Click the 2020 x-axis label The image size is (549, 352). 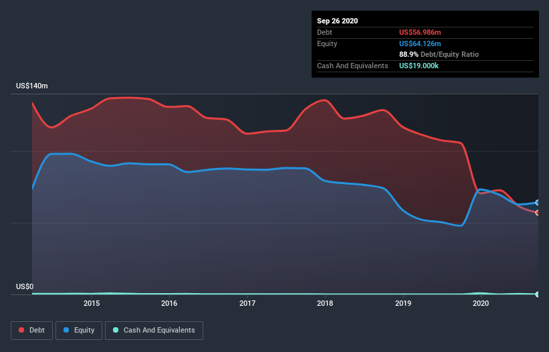(x=481, y=303)
